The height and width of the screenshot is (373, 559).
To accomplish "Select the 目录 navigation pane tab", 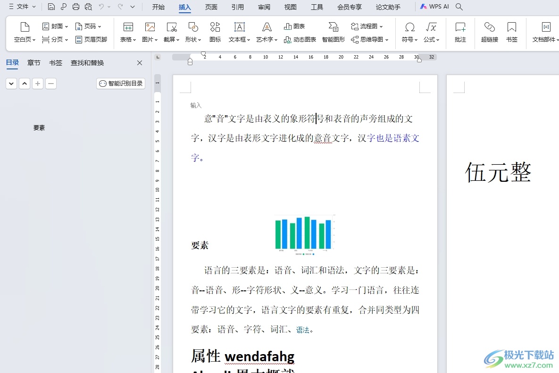I will pyautogui.click(x=12, y=62).
